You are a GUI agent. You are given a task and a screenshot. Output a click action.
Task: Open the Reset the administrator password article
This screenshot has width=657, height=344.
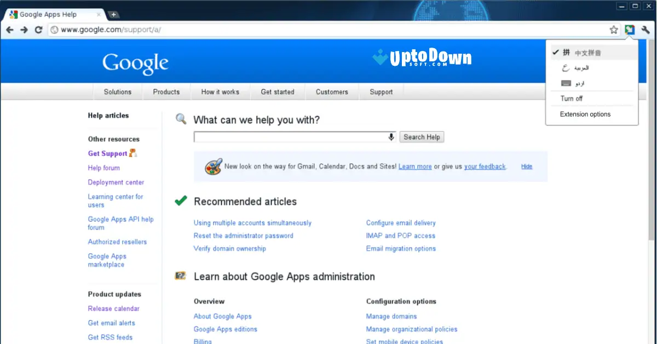tap(243, 236)
